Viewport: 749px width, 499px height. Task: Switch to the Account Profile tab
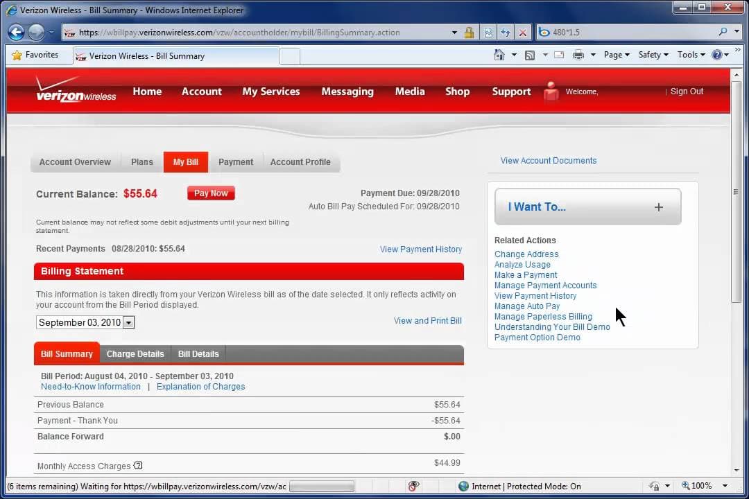[300, 162]
